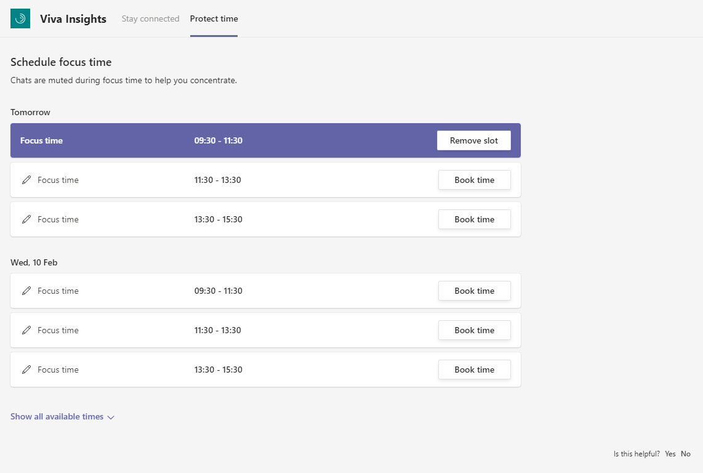Viewport: 703px width, 473px height.
Task: Click No on the helpfulness prompt
Action: 685,453
